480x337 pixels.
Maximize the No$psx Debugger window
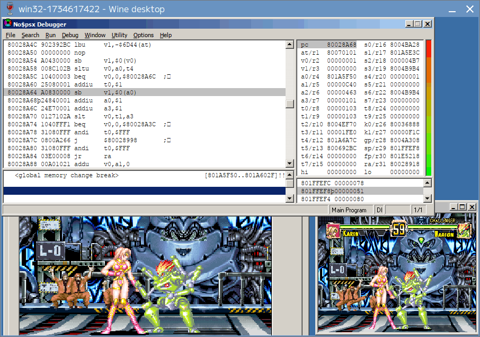pos(417,23)
